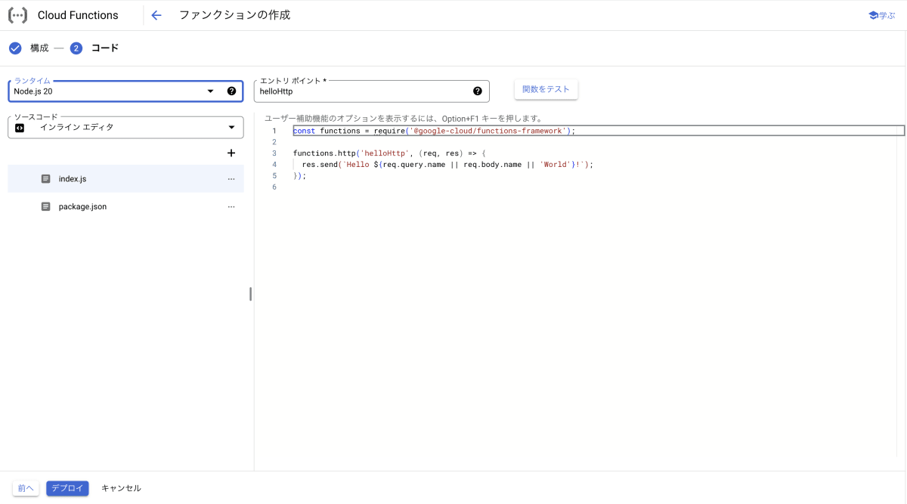Click the エントリ ポイント helloHttp input field
907x504 pixels.
372,91
